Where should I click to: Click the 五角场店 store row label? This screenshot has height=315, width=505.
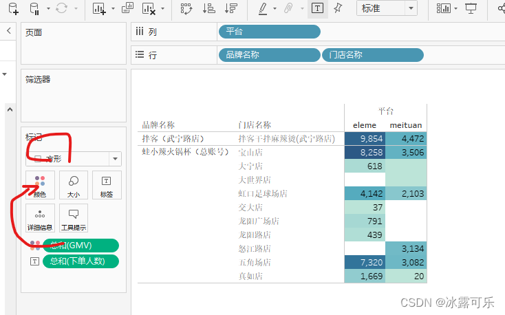255,262
